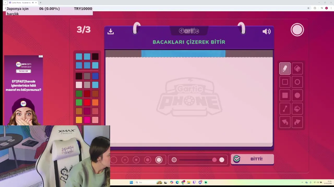This screenshot has height=187, width=334.
Task: Choose the empty rectangle shape tool
Action: point(285,82)
